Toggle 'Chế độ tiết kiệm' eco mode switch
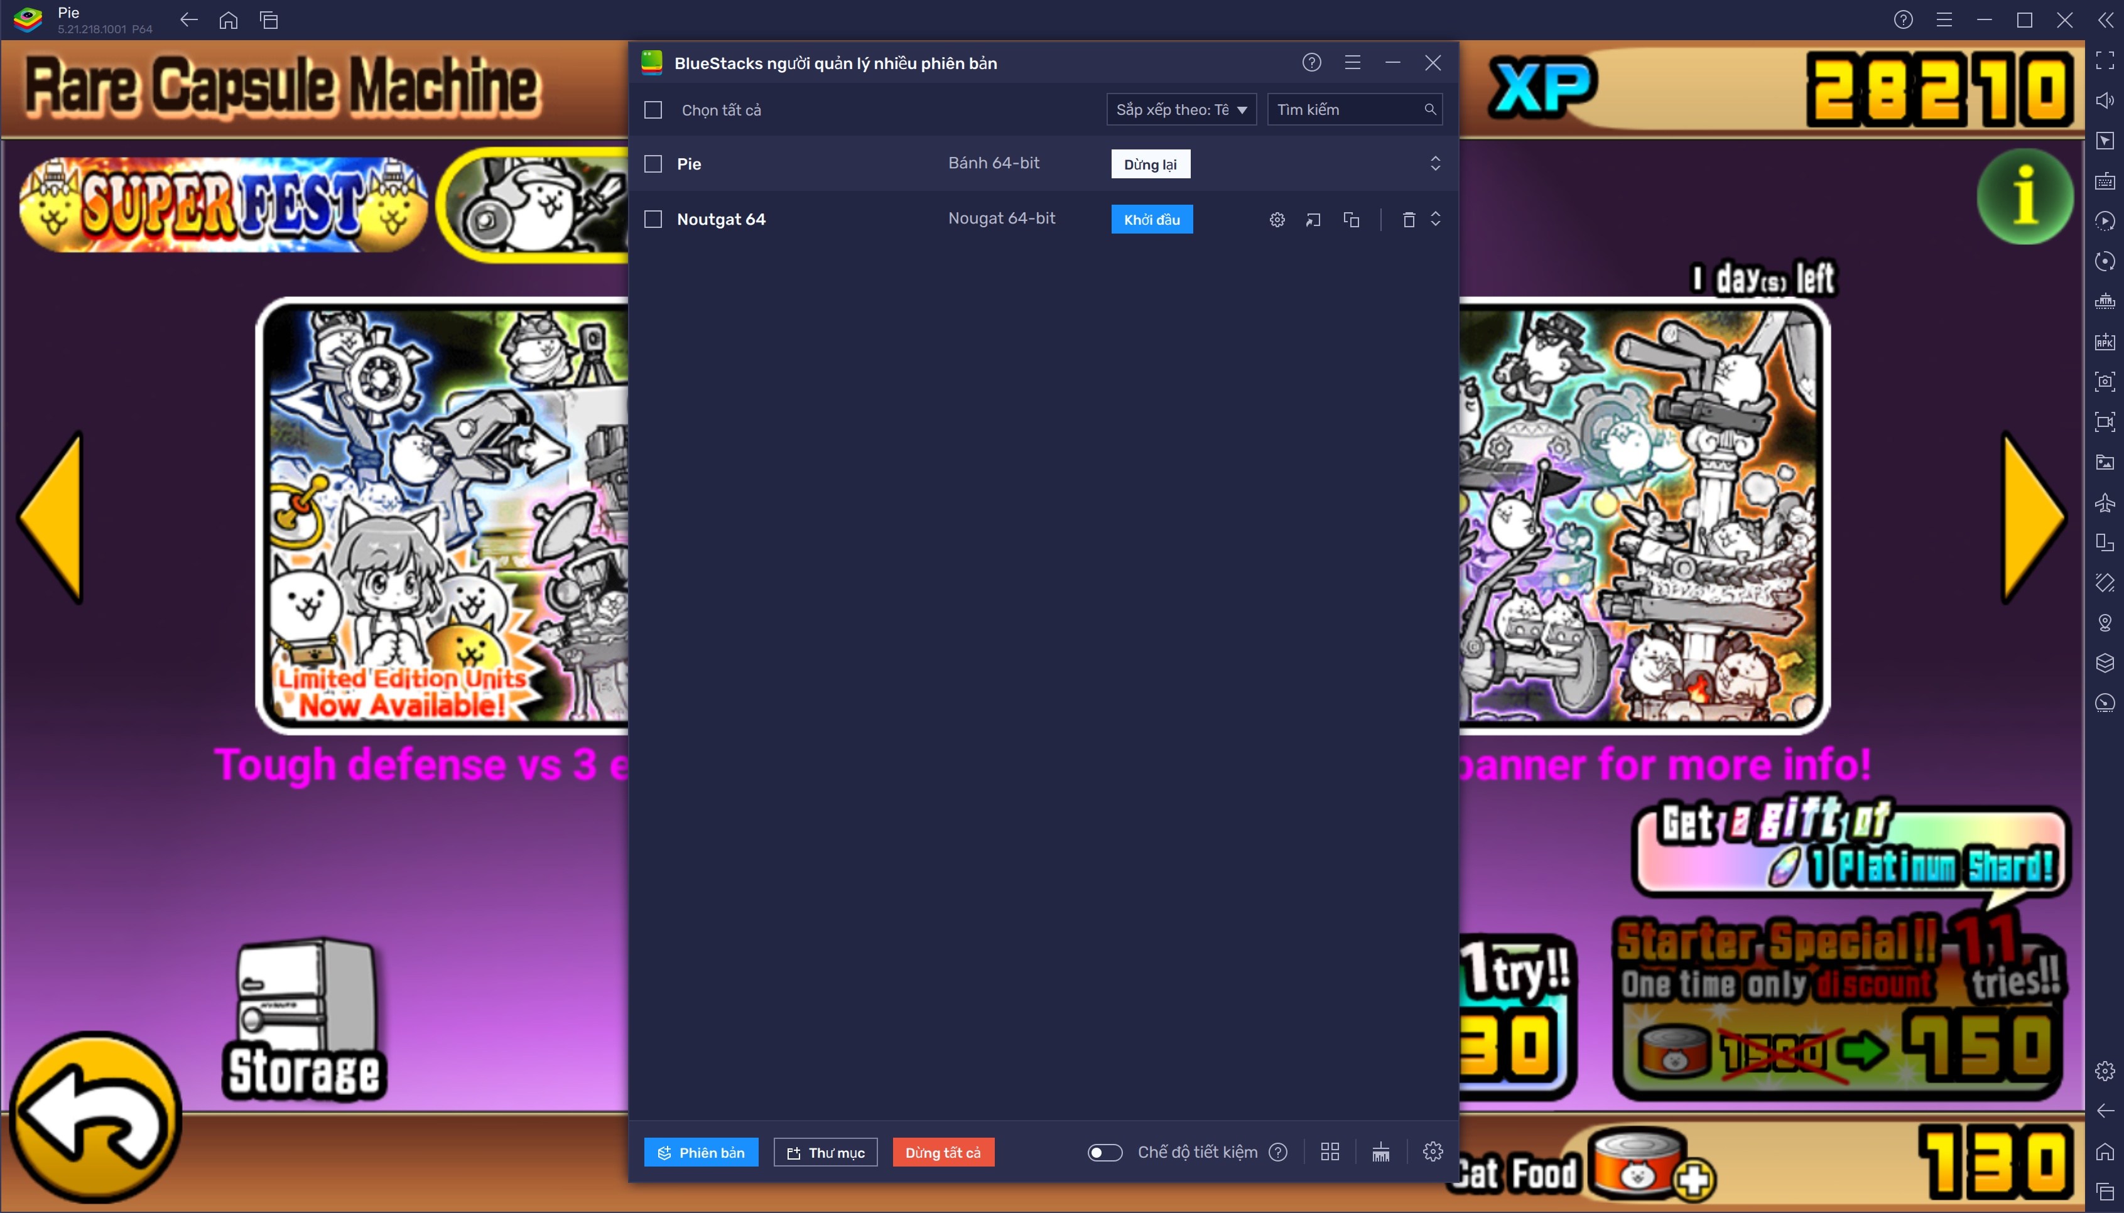This screenshot has height=1213, width=2124. (1105, 1152)
